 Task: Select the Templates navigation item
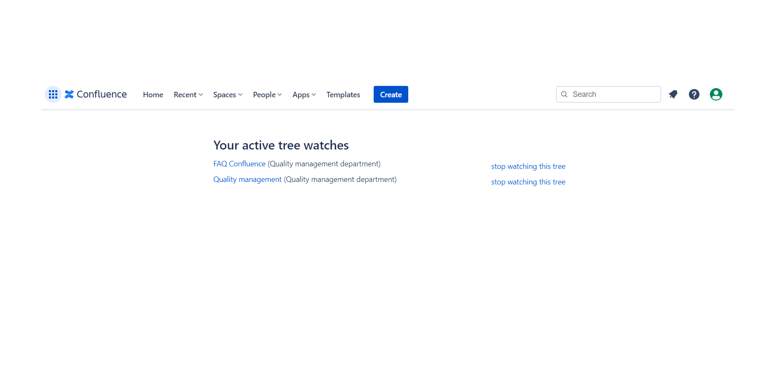[x=343, y=94]
